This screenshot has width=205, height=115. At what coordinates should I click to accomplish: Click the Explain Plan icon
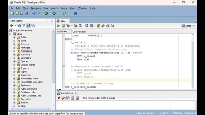click(68, 26)
